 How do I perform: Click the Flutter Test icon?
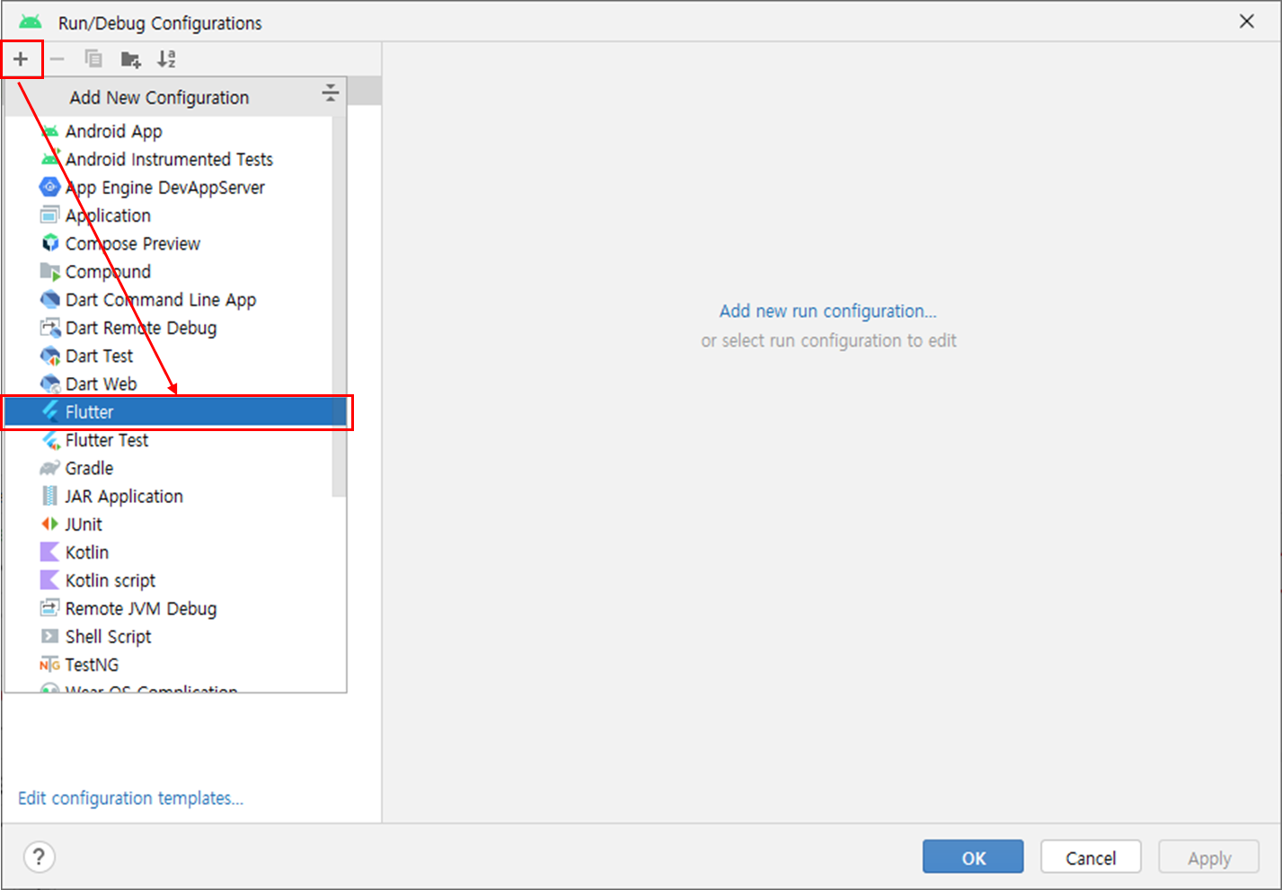(x=50, y=440)
